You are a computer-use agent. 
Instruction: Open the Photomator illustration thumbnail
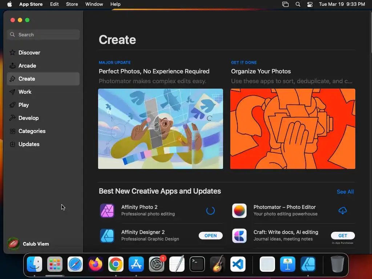(160, 129)
